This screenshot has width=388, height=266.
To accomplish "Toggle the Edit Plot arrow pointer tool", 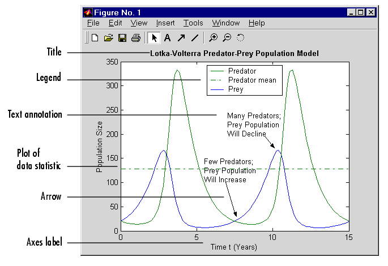I will [x=154, y=38].
